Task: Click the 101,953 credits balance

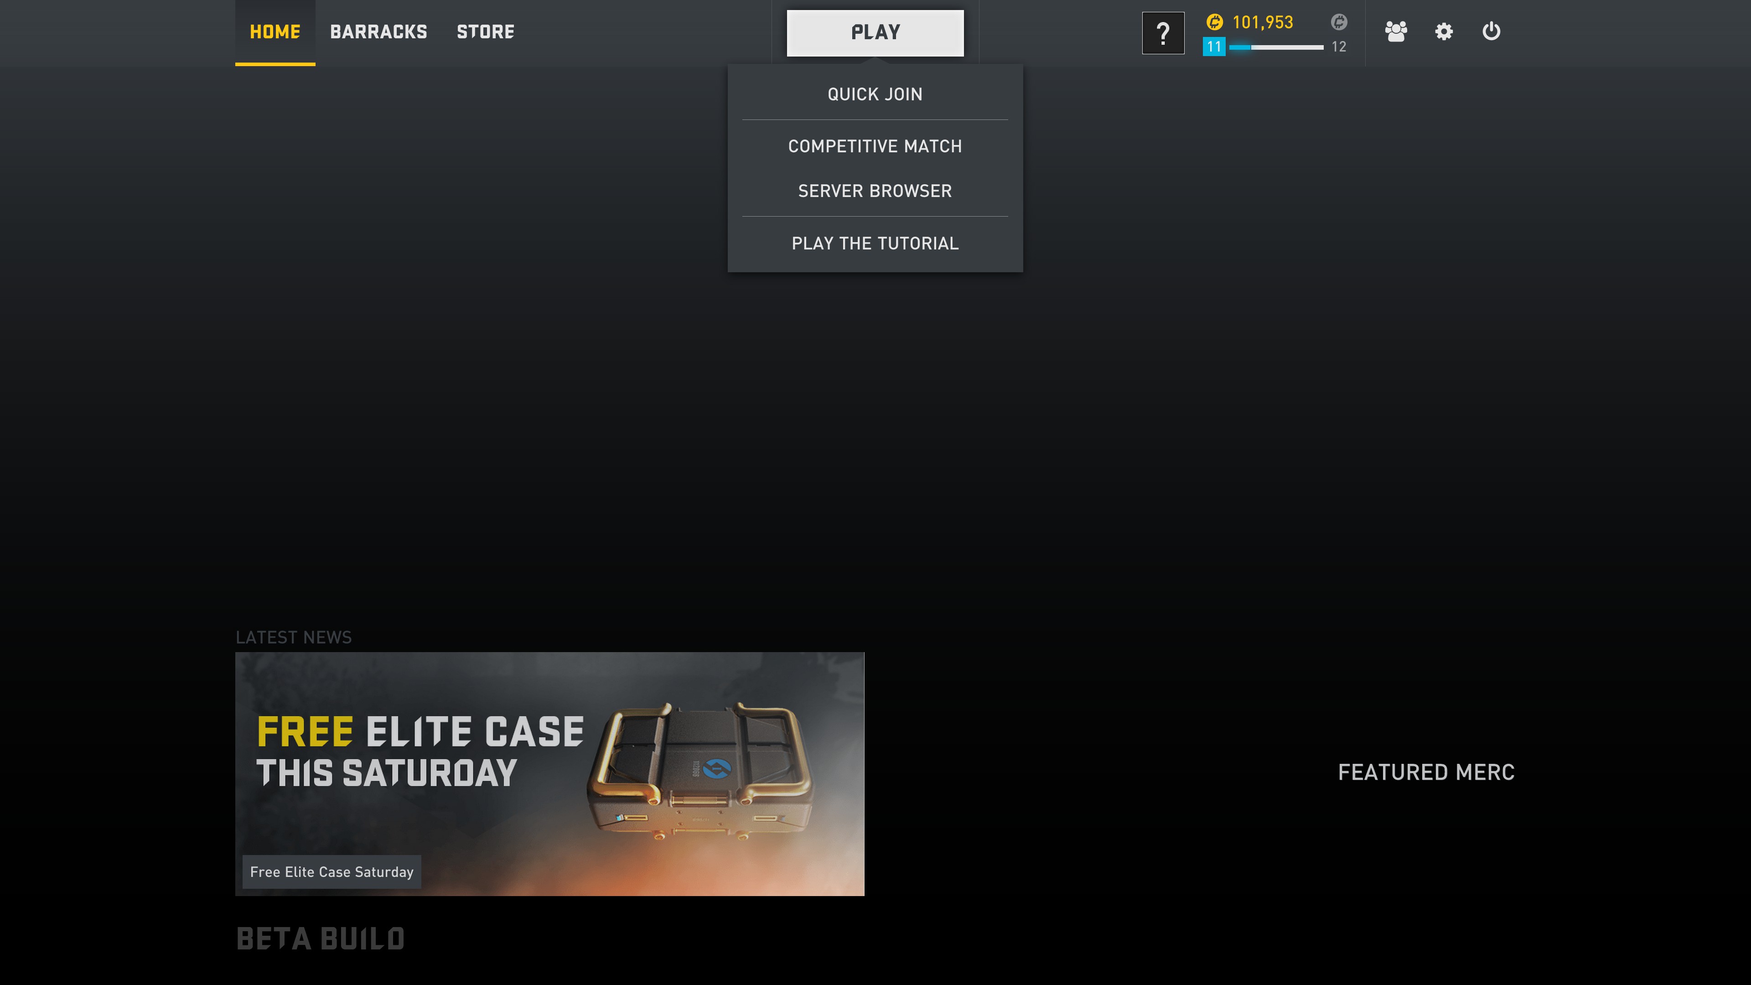Action: 1262,22
